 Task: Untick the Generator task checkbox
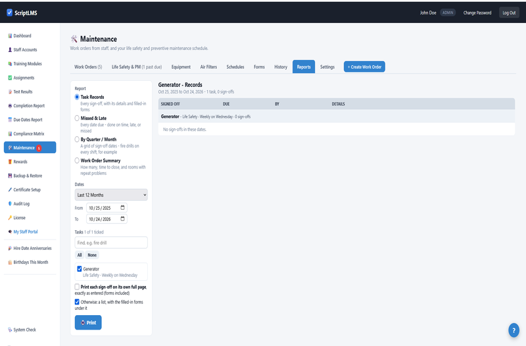click(x=80, y=269)
